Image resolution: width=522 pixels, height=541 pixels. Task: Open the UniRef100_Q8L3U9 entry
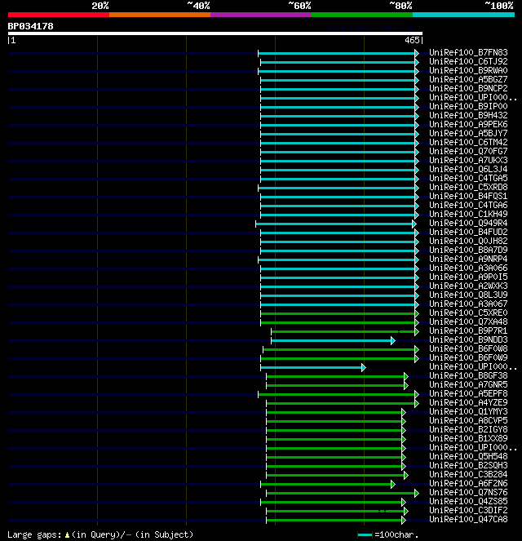468,295
